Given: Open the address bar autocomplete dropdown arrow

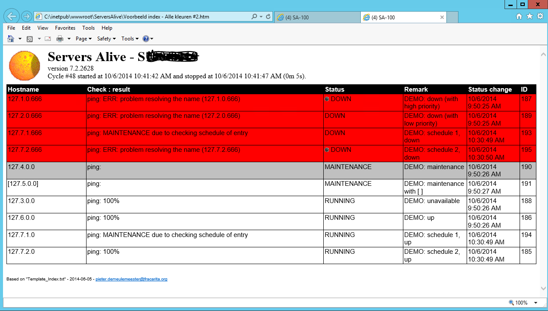Looking at the screenshot, I should 261,17.
